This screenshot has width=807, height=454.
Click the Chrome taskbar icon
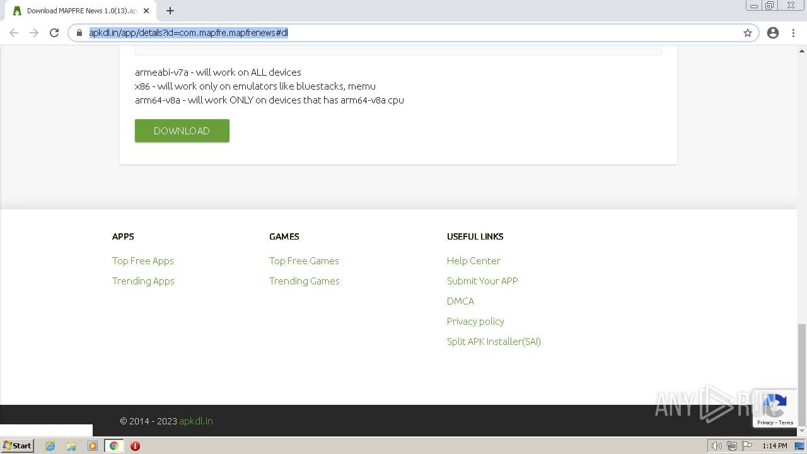click(x=114, y=446)
